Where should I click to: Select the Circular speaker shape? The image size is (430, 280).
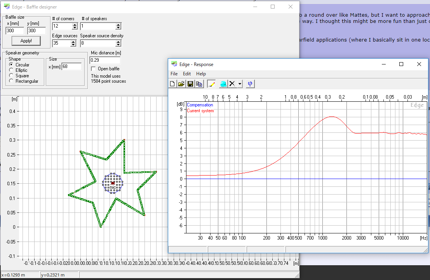tap(11, 65)
